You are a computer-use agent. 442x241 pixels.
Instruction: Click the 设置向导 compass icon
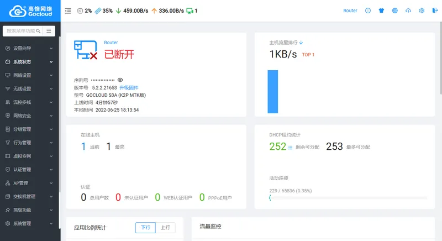point(8,48)
